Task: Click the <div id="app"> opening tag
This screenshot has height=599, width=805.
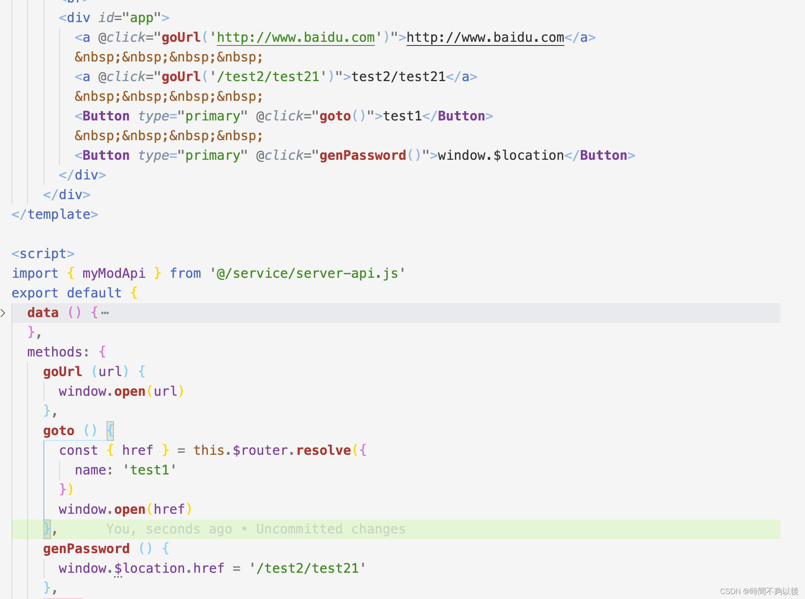Action: pyautogui.click(x=114, y=18)
